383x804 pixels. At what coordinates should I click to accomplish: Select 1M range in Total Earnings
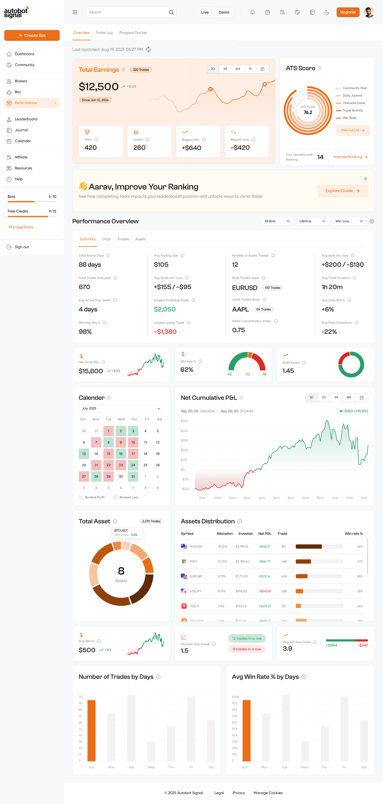(225, 69)
